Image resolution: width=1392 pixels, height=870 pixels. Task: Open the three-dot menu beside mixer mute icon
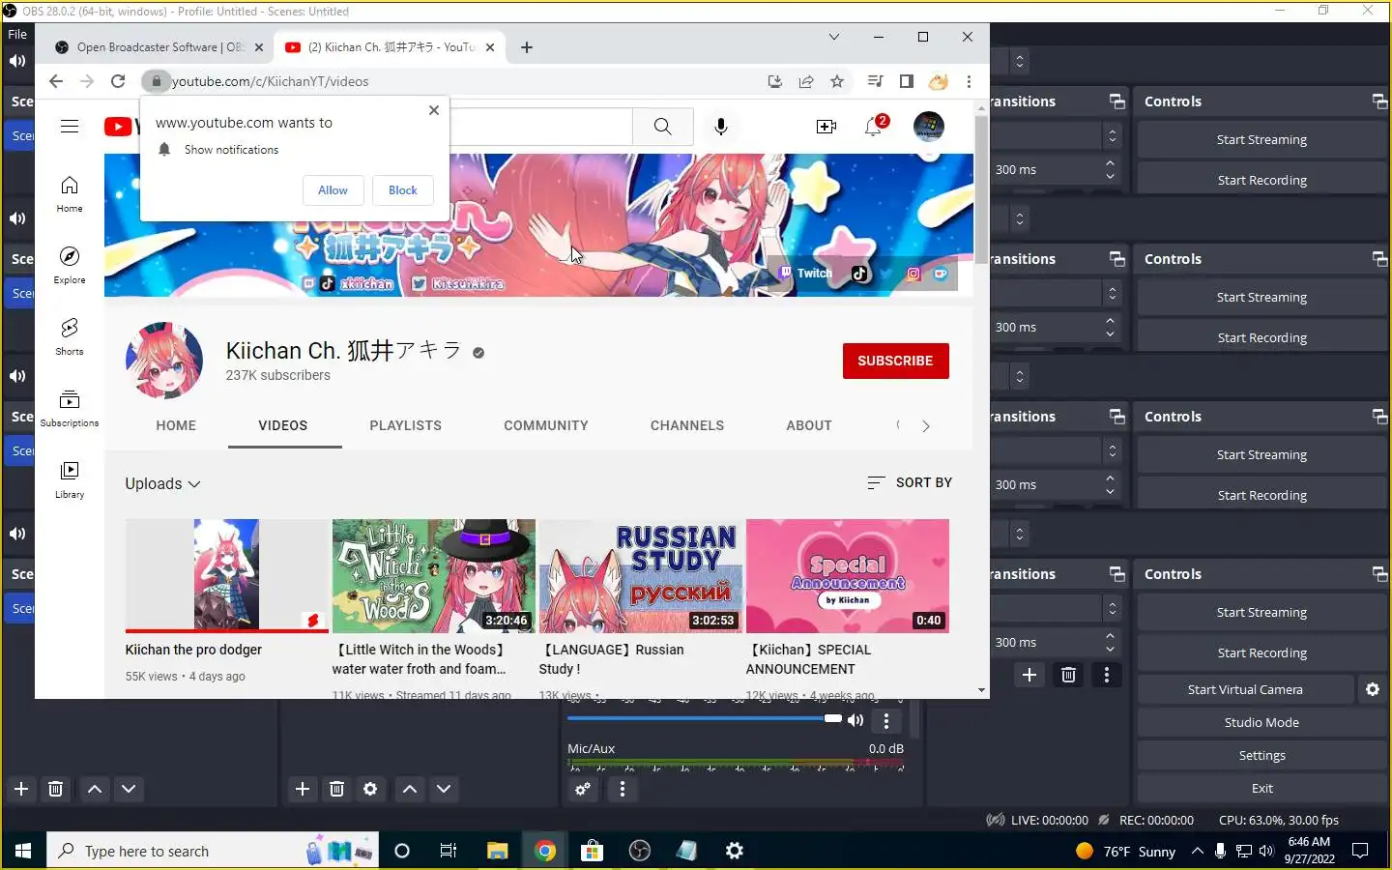pos(885,720)
